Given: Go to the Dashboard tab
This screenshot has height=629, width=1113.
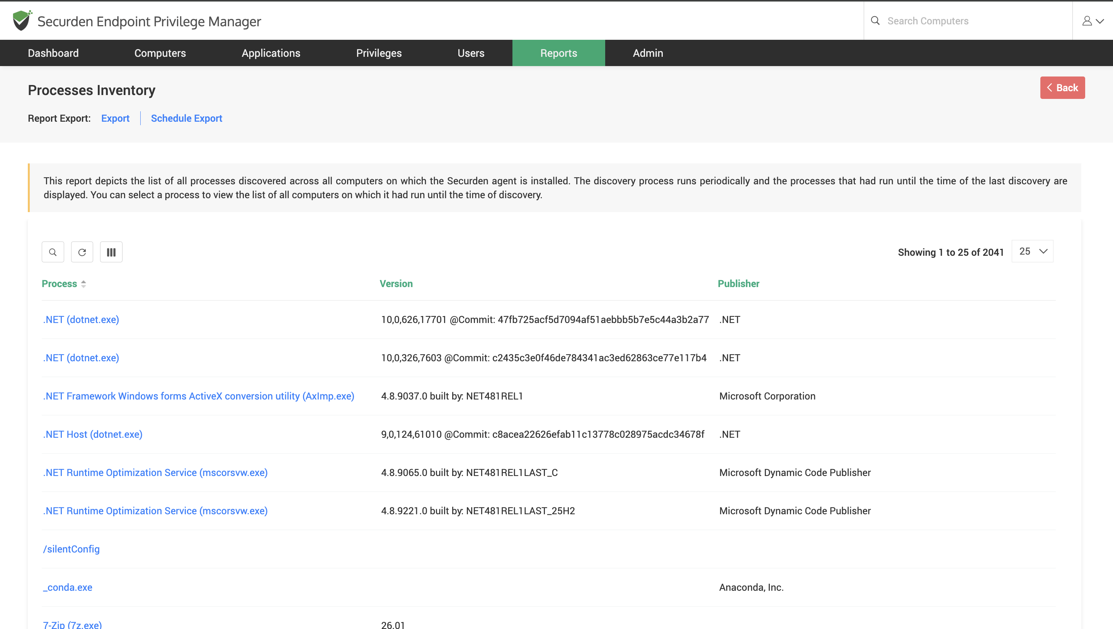Looking at the screenshot, I should [x=53, y=53].
